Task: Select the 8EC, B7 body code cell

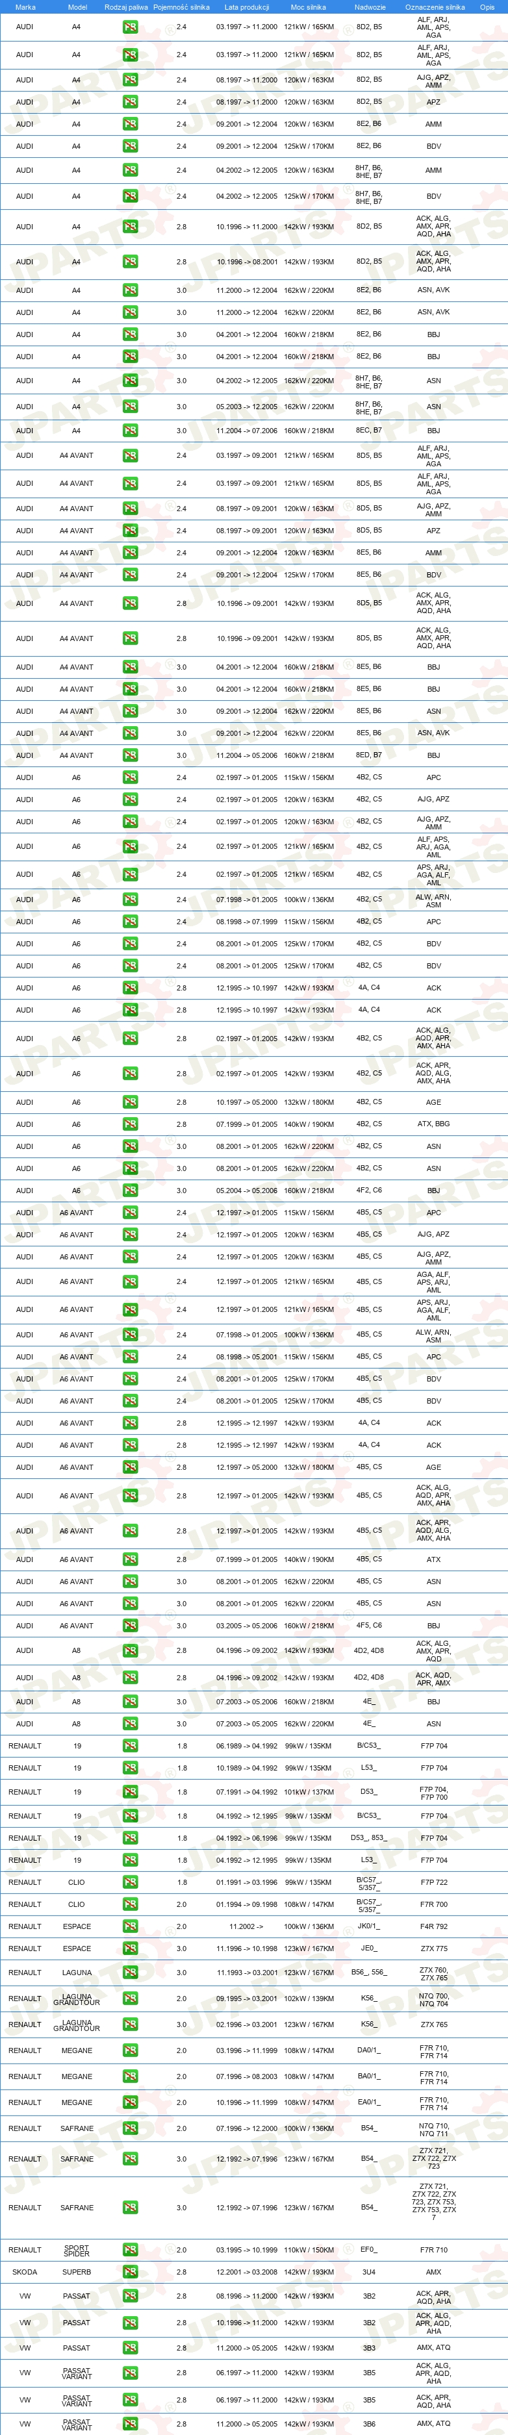Action: [x=369, y=430]
